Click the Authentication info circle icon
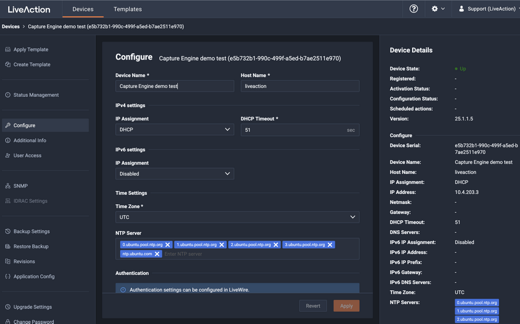 (123, 290)
